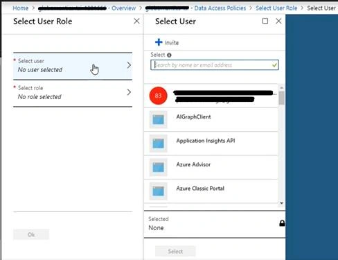Screen dimensions: 338x260
Task: Focus the search by name or email field
Action: pos(215,65)
